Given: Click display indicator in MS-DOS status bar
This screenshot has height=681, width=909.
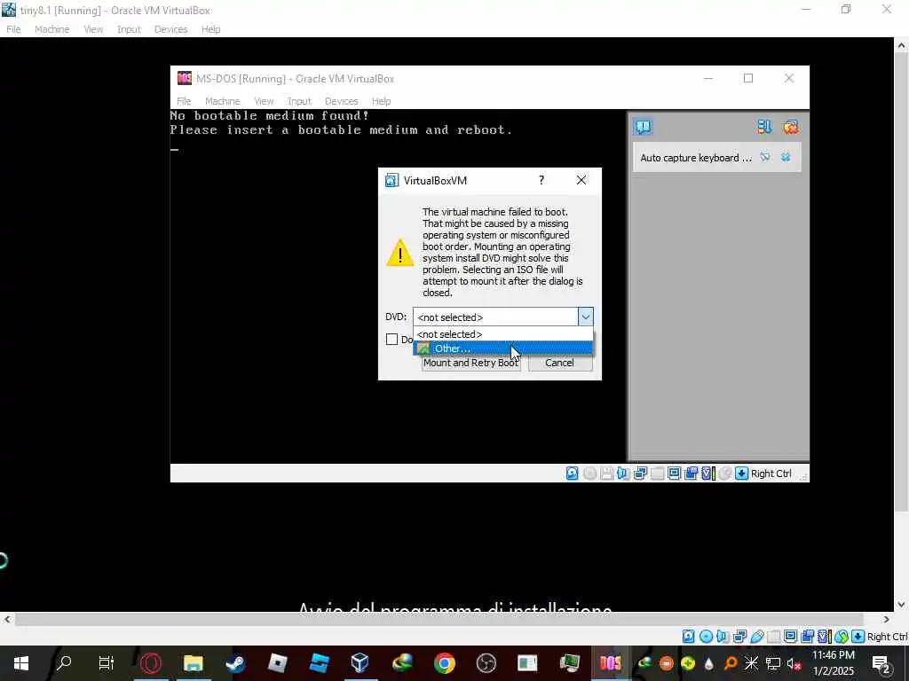Looking at the screenshot, I should pyautogui.click(x=675, y=474).
